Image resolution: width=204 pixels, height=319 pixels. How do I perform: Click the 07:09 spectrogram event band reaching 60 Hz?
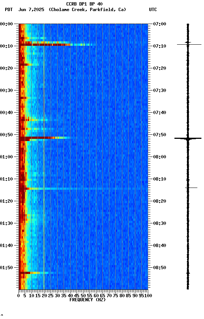pos(57,45)
